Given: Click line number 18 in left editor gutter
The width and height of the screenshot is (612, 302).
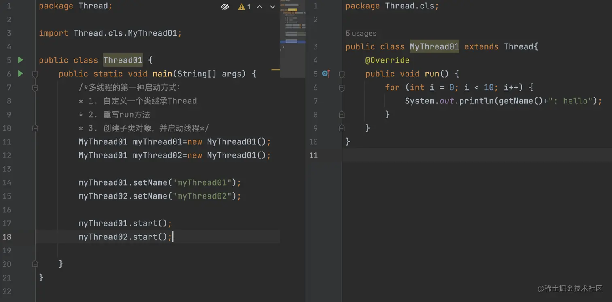Looking at the screenshot, I should pyautogui.click(x=7, y=237).
